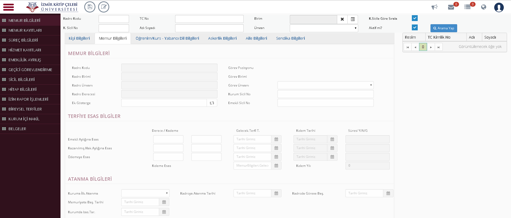Open the hamburger menu

coord(9,7)
